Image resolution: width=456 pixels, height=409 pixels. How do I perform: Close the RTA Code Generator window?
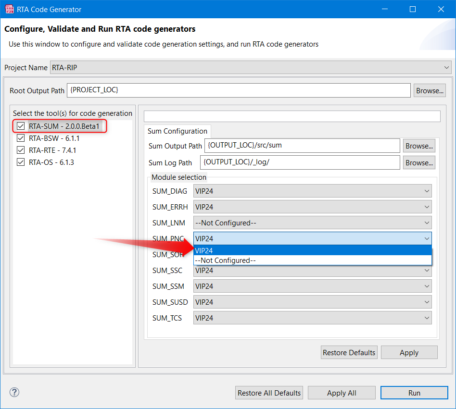441,9
